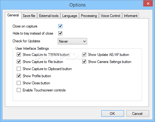Toggle Show Camera Settings button checkbox
Image resolution: width=155 pixels, height=122 pixels.
pos(84,62)
